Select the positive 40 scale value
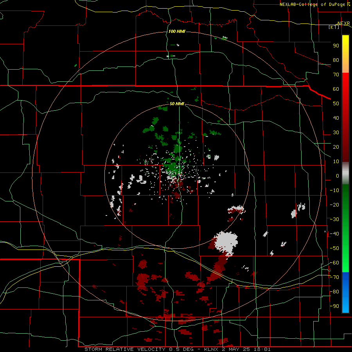 336,118
